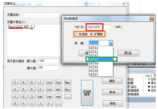Click the 最小值 input field
158x109 pixels.
pyautogui.click(x=48, y=61)
